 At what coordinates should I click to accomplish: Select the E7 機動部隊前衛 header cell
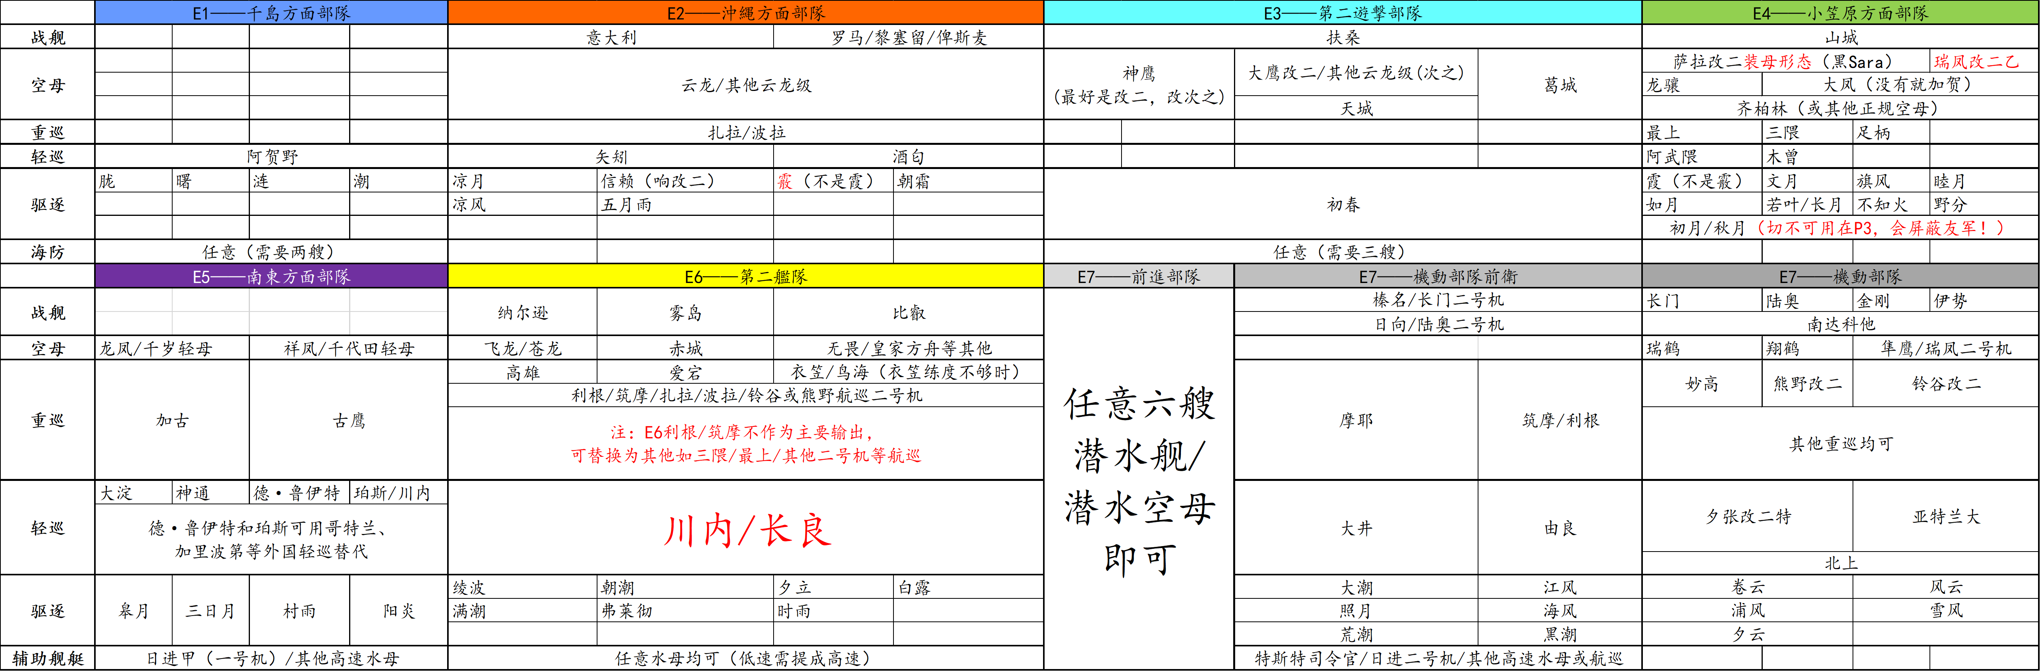click(x=1437, y=276)
